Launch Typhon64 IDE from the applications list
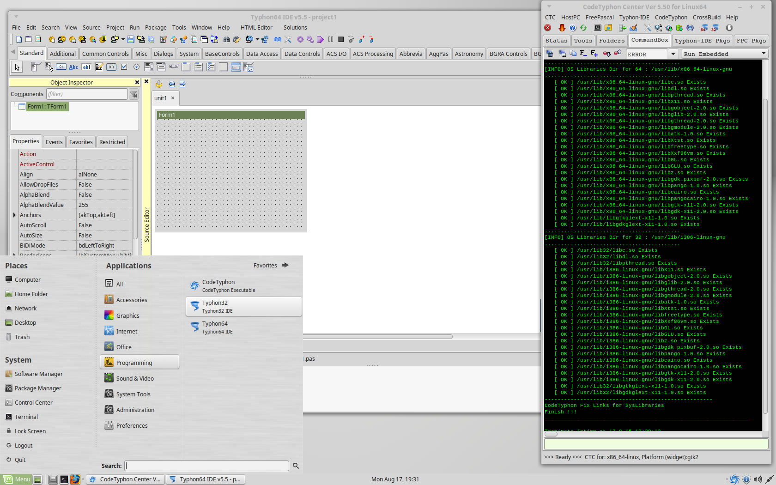776x485 pixels. (x=244, y=327)
